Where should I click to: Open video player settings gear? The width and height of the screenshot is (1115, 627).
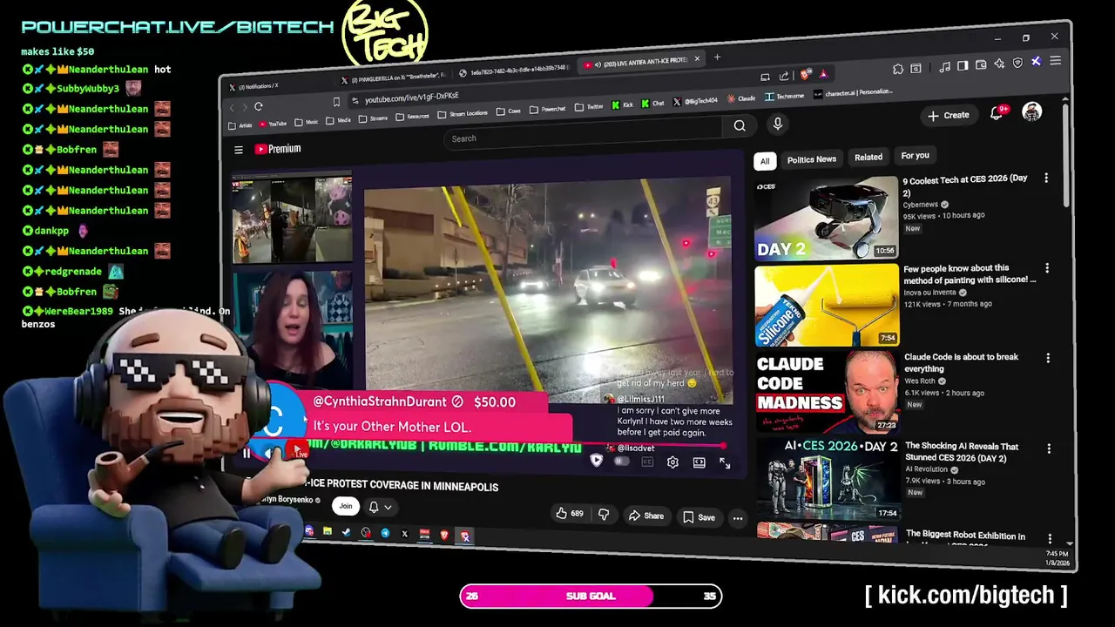click(x=672, y=462)
